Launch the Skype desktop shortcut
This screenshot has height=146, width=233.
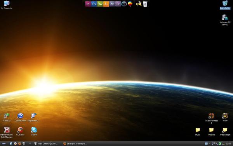pos(34,131)
